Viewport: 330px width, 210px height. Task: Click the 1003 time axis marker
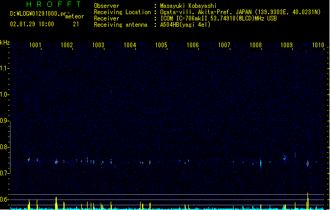98,45
